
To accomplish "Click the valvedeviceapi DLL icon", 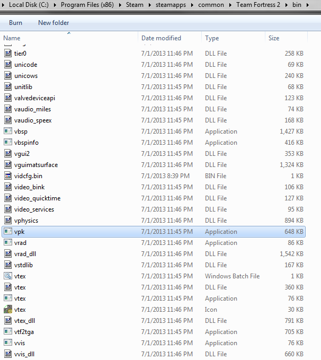I will pyautogui.click(x=8, y=98).
